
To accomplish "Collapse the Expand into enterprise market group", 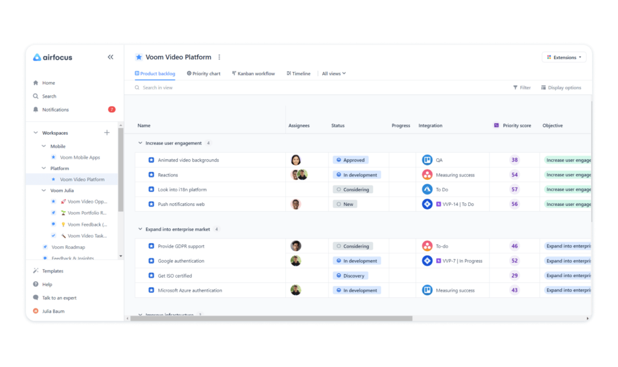I will [x=140, y=229].
